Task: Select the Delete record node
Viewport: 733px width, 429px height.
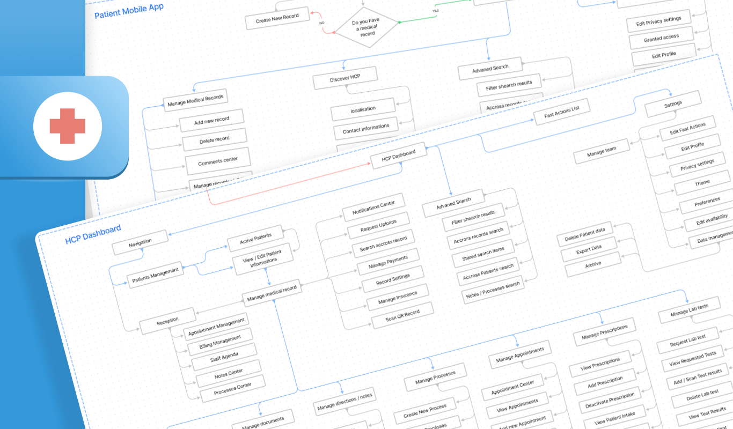Action: click(214, 138)
